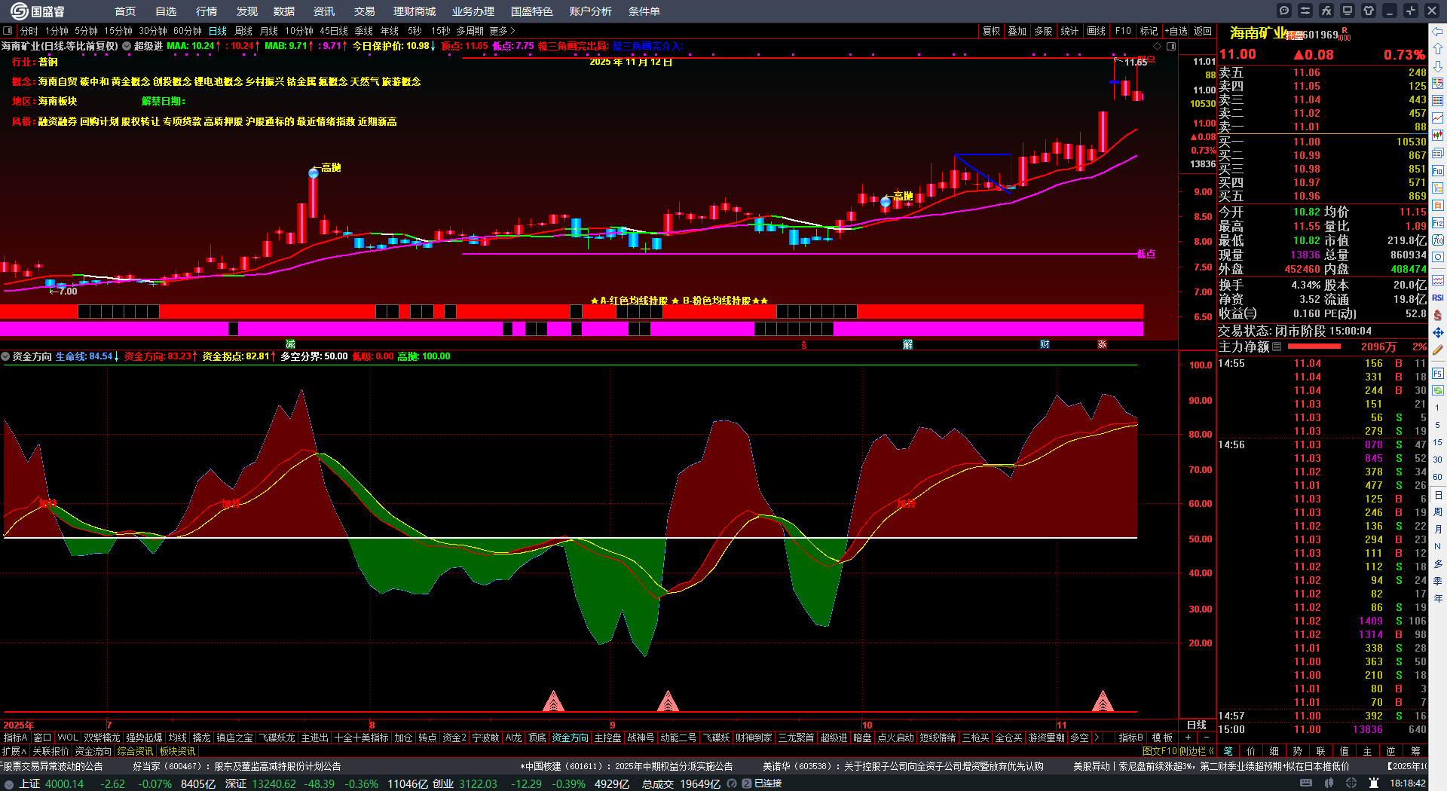Open circle dropdown beside 资金方向 indicator title
The width and height of the screenshot is (1447, 791).
click(5, 356)
